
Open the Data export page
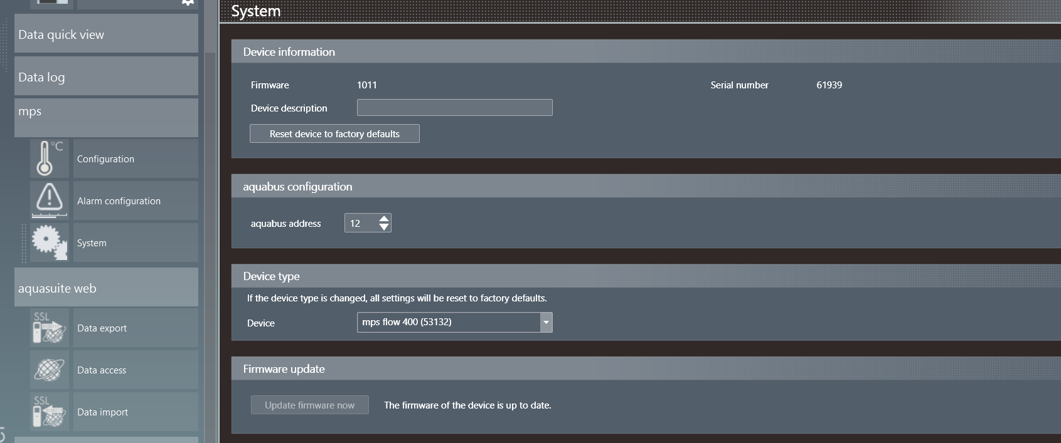coord(135,328)
